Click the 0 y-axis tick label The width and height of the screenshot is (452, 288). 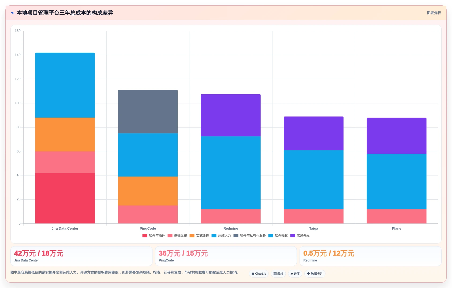coord(20,223)
